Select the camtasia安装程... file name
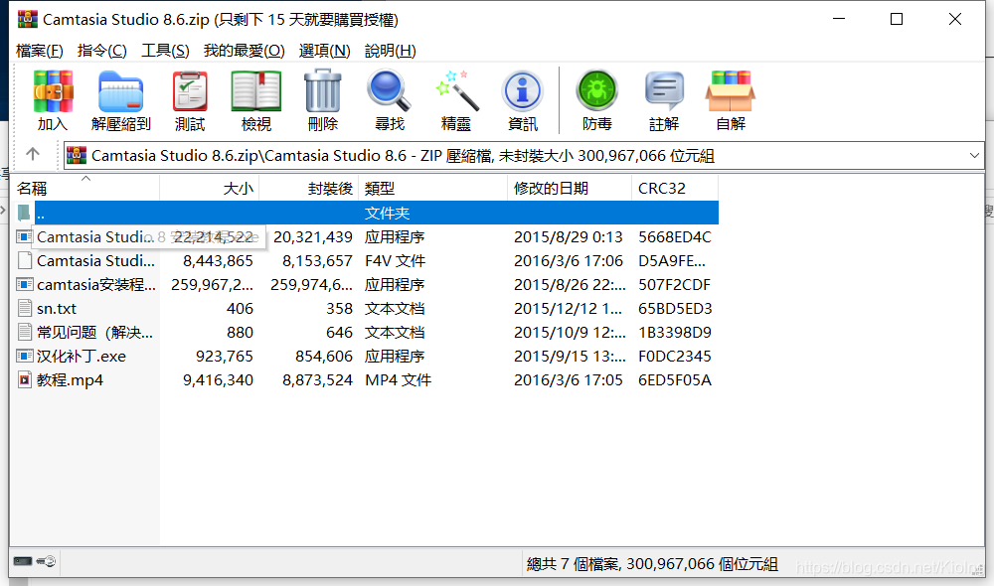 95,284
